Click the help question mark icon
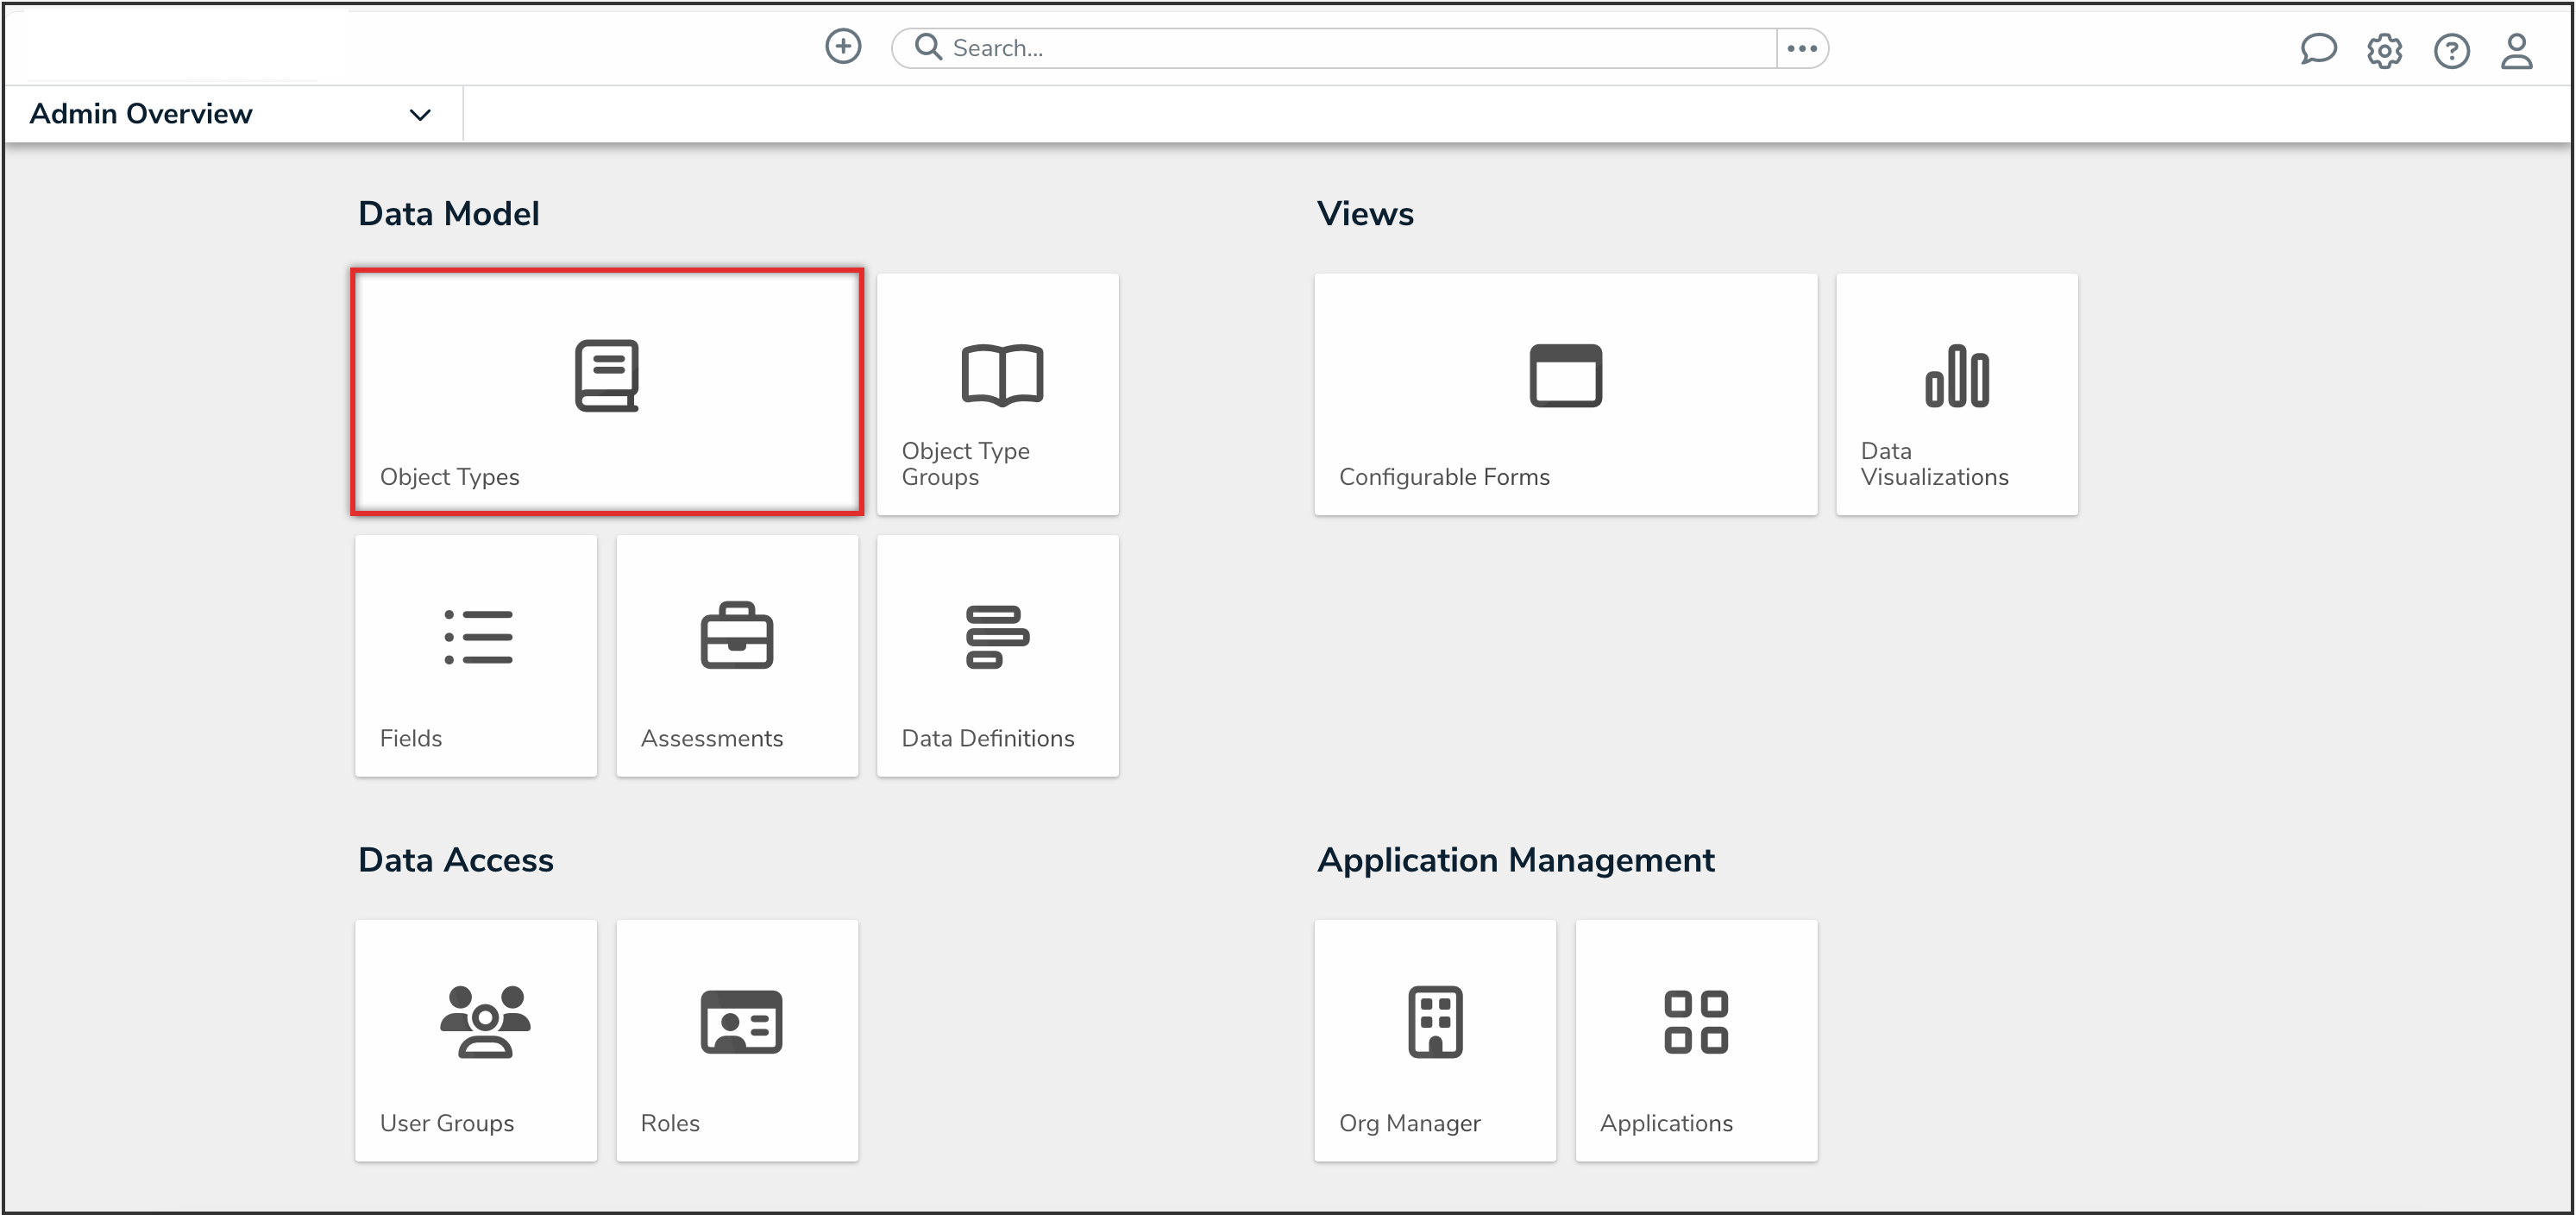 pyautogui.click(x=2451, y=50)
